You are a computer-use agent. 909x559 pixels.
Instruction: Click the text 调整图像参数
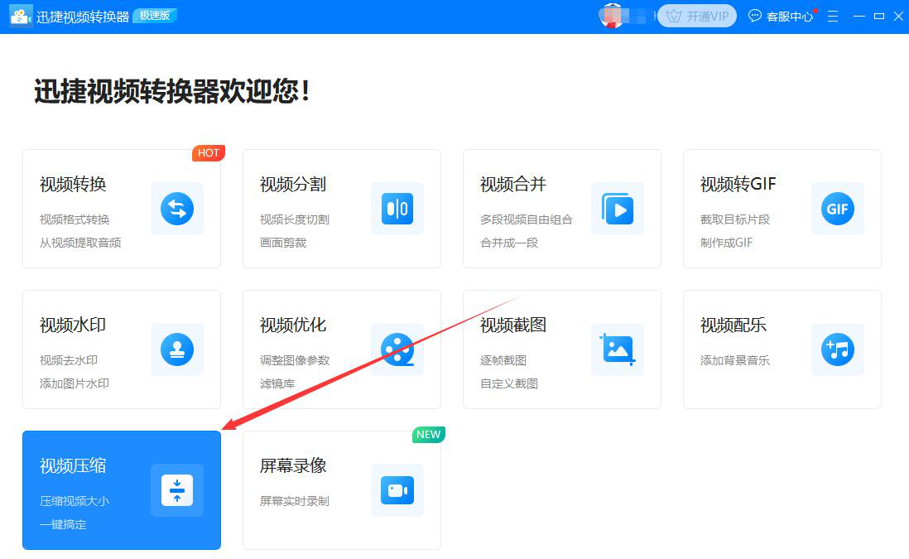[x=295, y=361]
